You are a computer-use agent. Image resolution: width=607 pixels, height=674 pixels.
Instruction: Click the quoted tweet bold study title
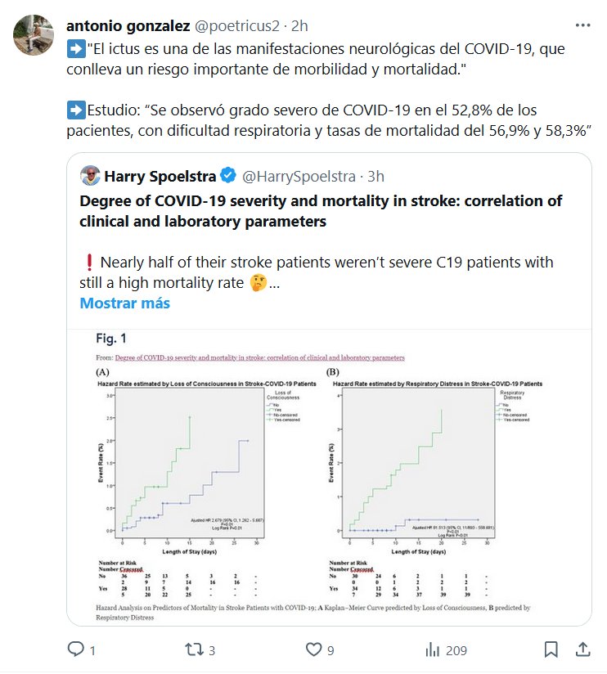tap(321, 211)
